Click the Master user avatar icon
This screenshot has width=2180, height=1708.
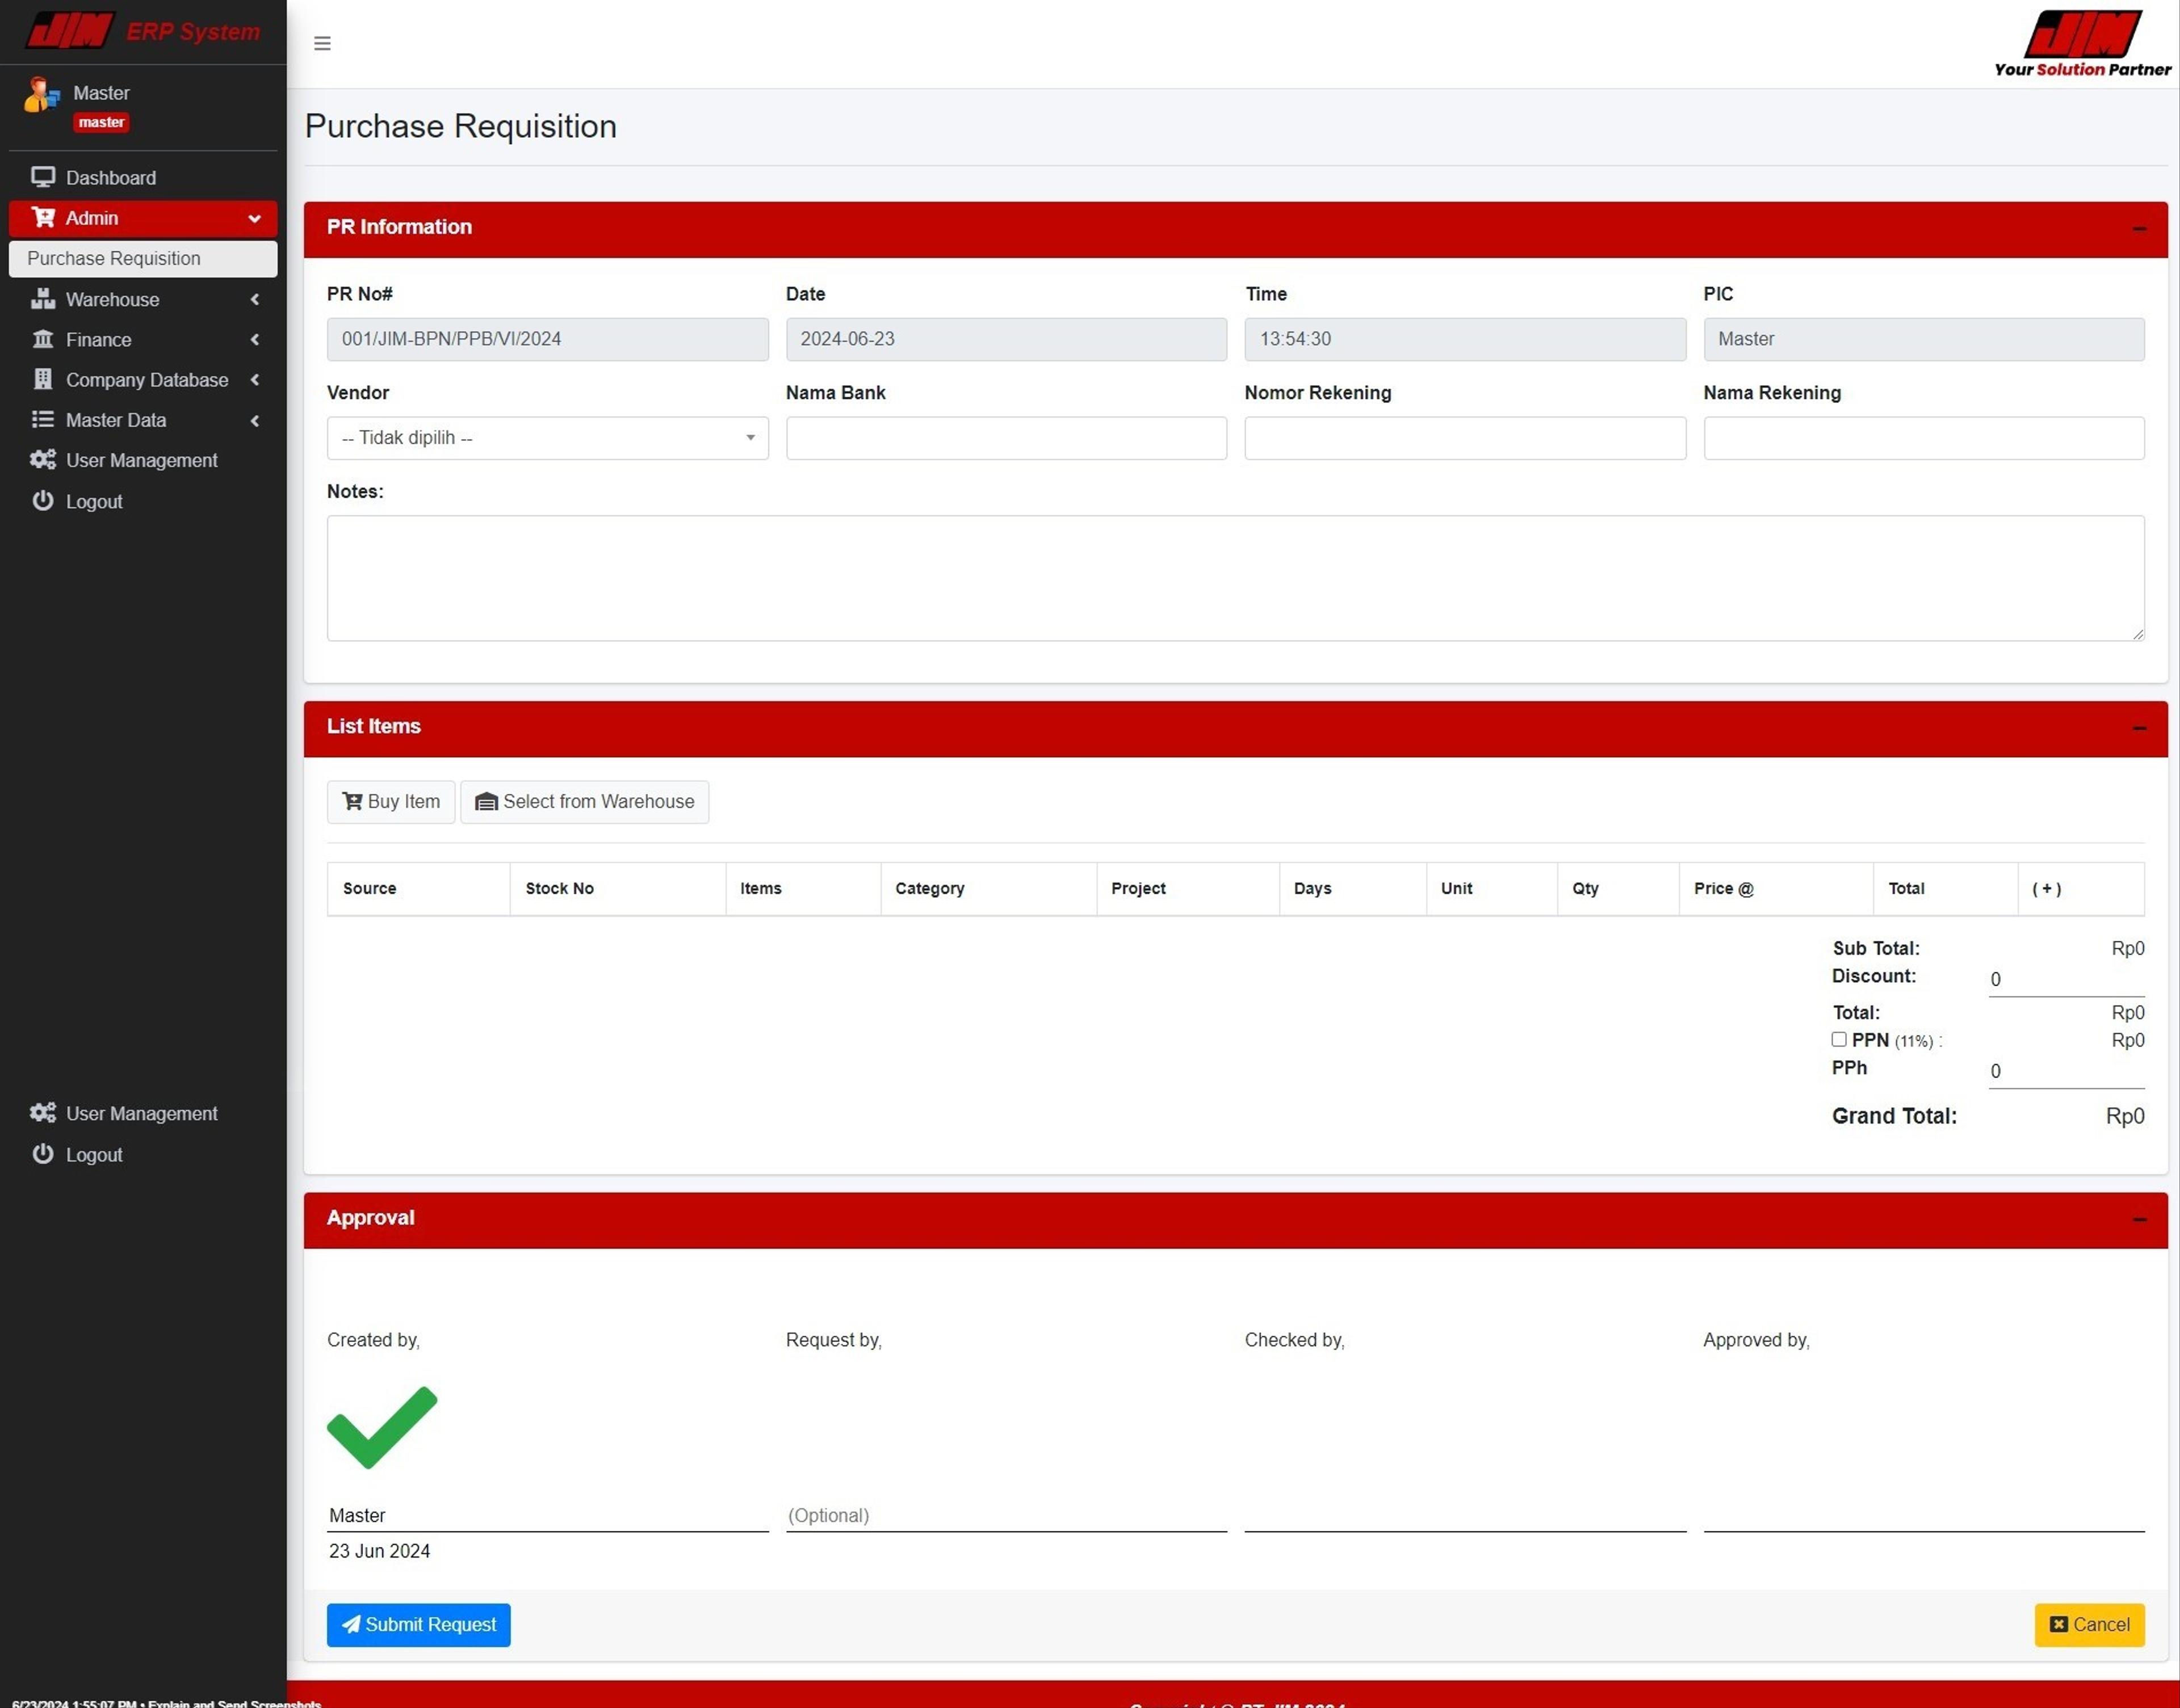(x=41, y=96)
